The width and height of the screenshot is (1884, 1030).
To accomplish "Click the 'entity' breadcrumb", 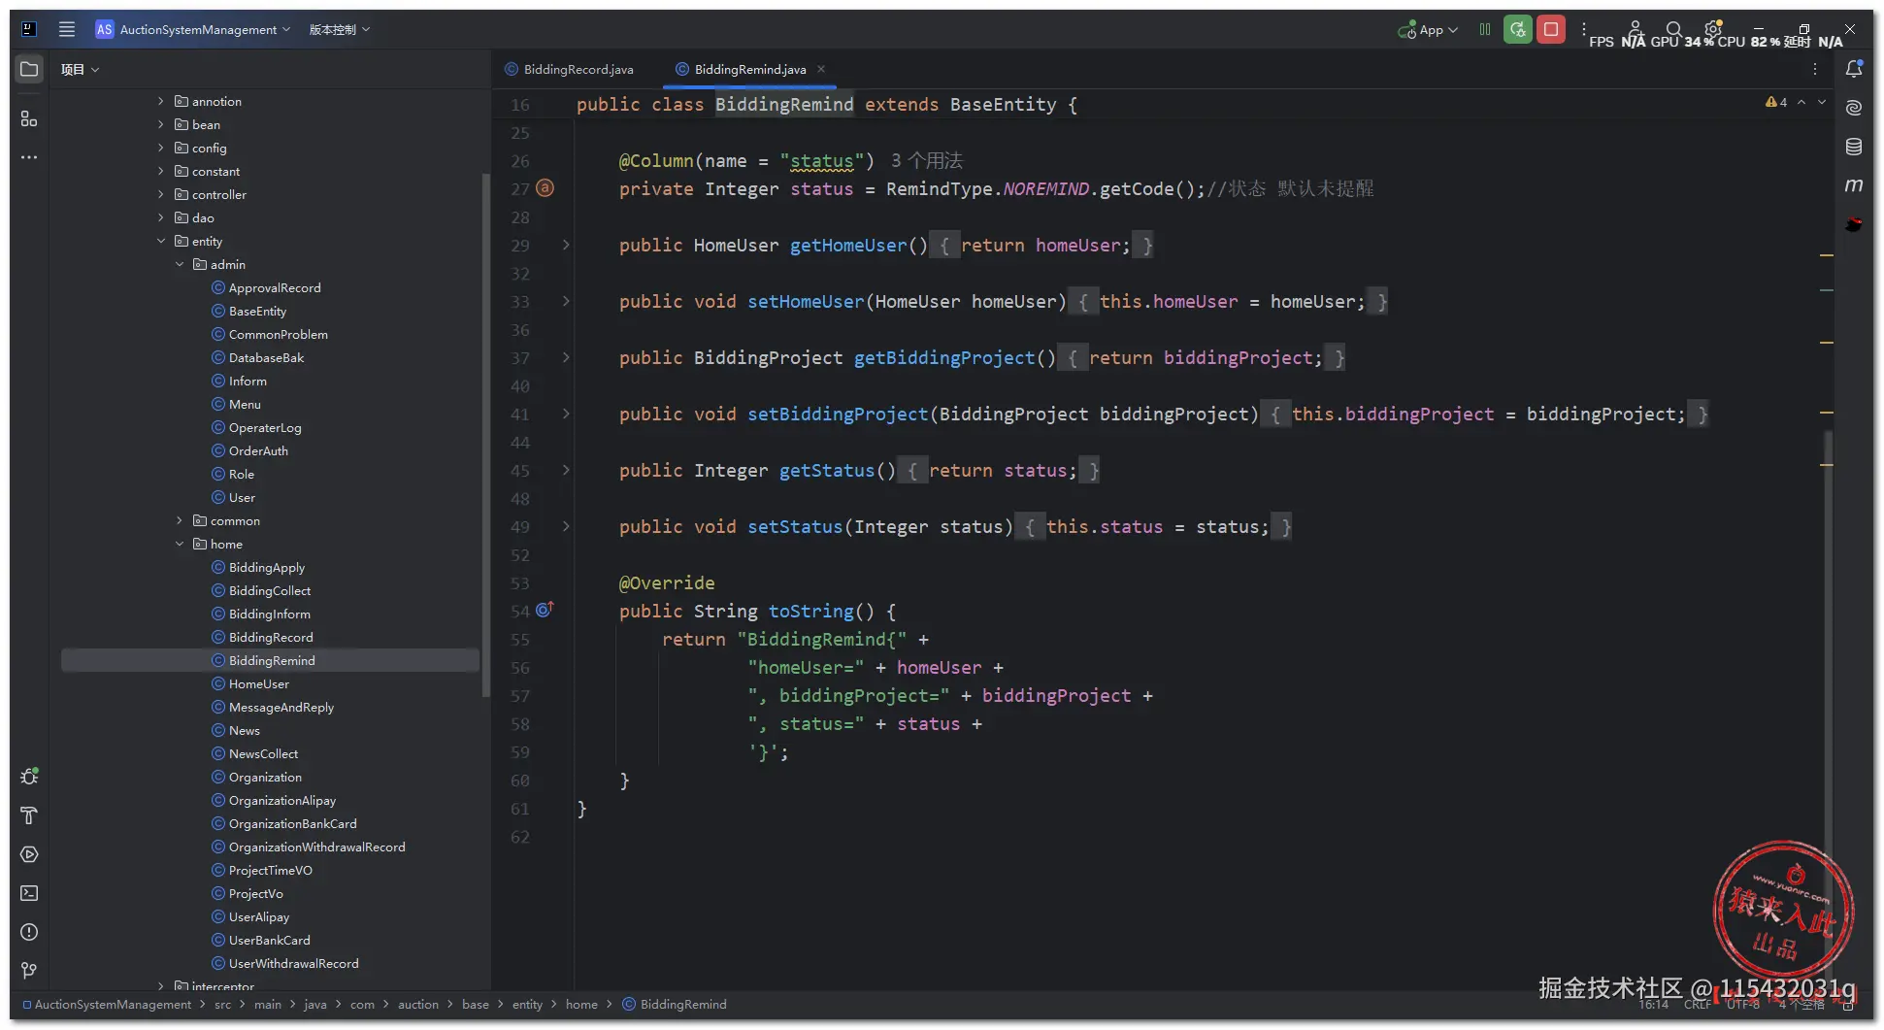I will [527, 1005].
